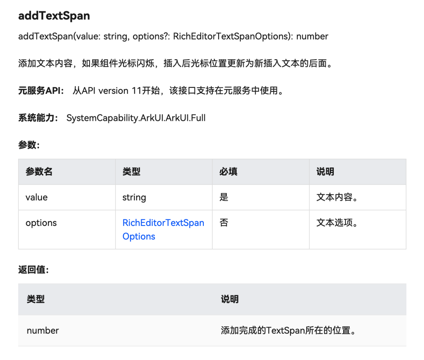424x360 pixels.
Task: Click the 添加完成的TextSpan所在的位置 description cell
Action: point(288,331)
